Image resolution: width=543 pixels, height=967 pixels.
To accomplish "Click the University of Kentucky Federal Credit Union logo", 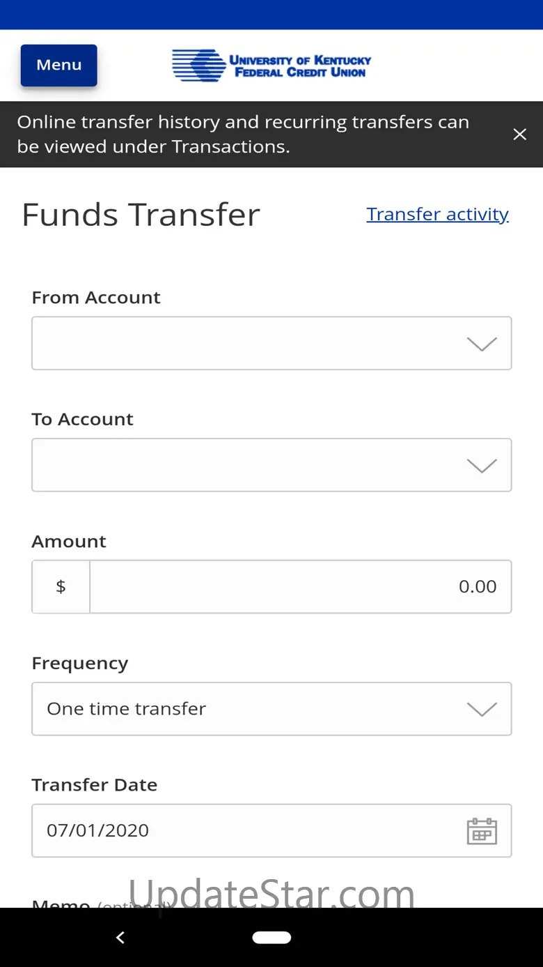I will pyautogui.click(x=271, y=66).
